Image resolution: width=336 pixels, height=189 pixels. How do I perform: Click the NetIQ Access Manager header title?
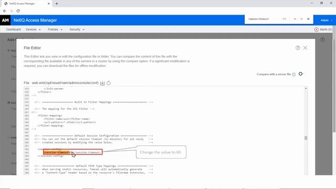(x=35, y=20)
